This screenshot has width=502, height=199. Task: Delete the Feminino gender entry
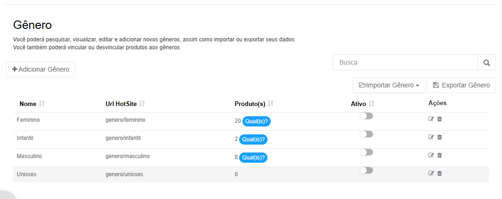(440, 119)
